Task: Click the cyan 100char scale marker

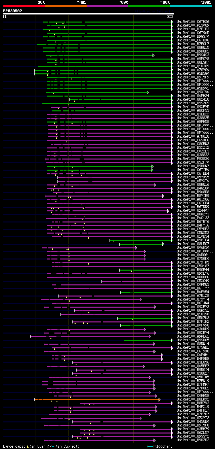Action: coord(150,446)
